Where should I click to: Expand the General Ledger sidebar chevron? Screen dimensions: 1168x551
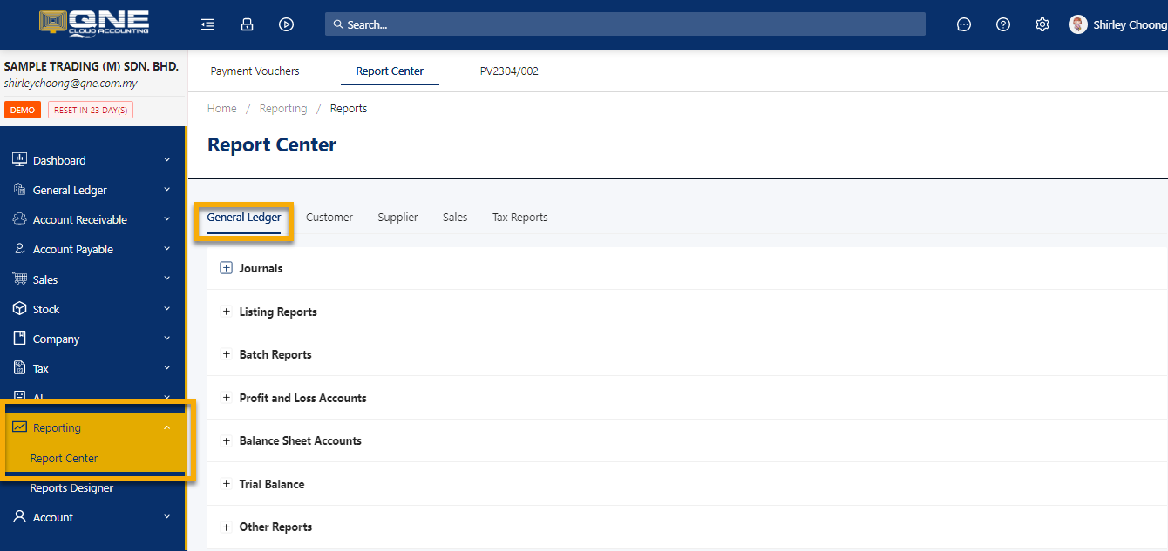(166, 190)
